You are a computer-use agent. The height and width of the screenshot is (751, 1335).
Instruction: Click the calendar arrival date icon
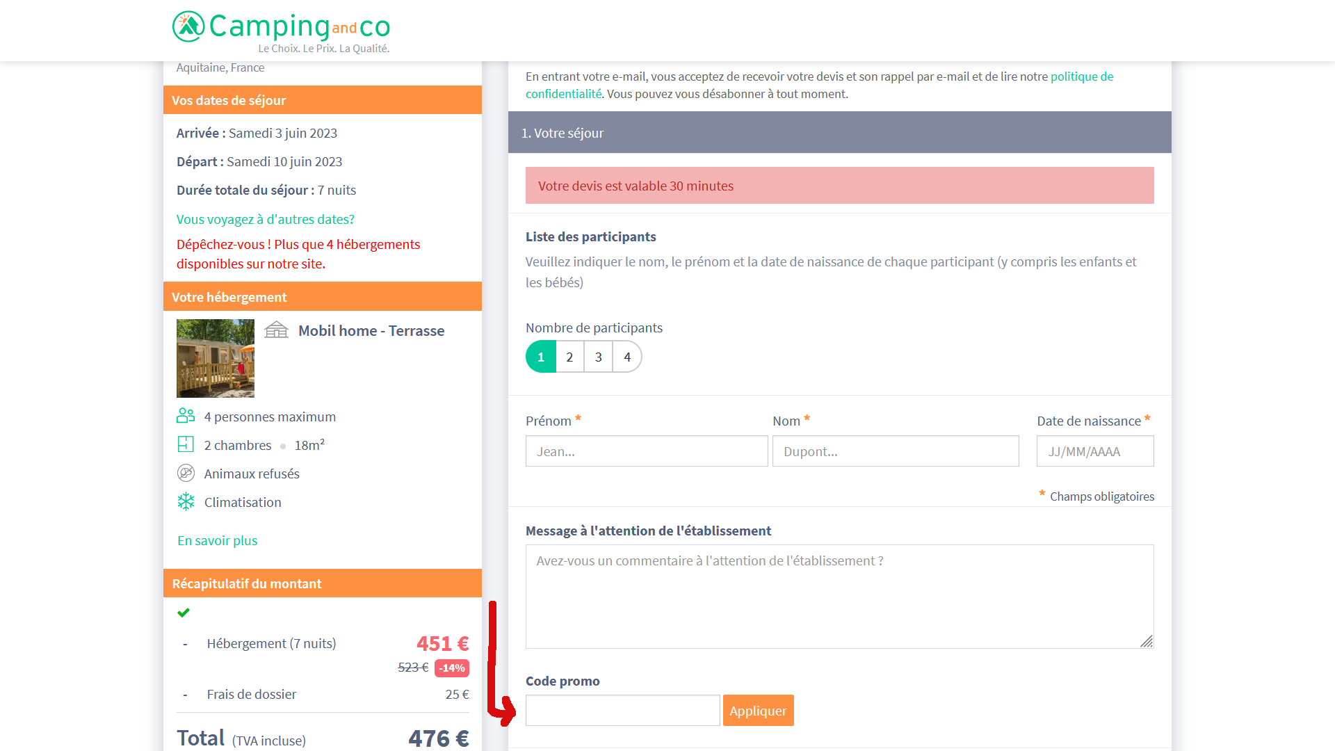257,133
